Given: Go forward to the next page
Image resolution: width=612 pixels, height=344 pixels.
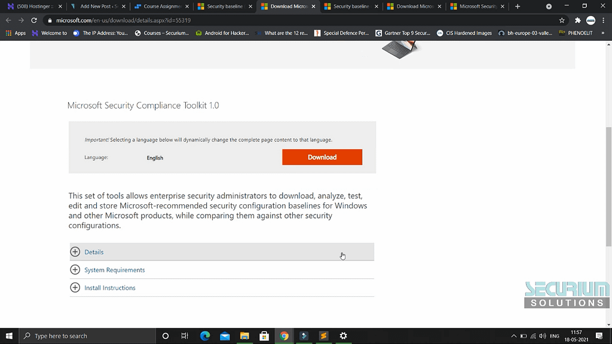Looking at the screenshot, I should (21, 20).
